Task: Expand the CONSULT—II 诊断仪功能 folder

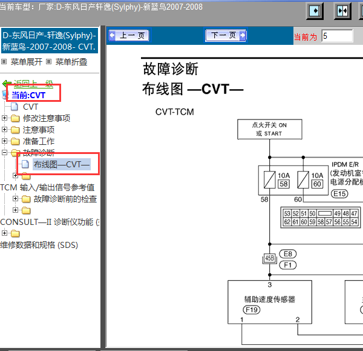Action: click(x=15, y=210)
